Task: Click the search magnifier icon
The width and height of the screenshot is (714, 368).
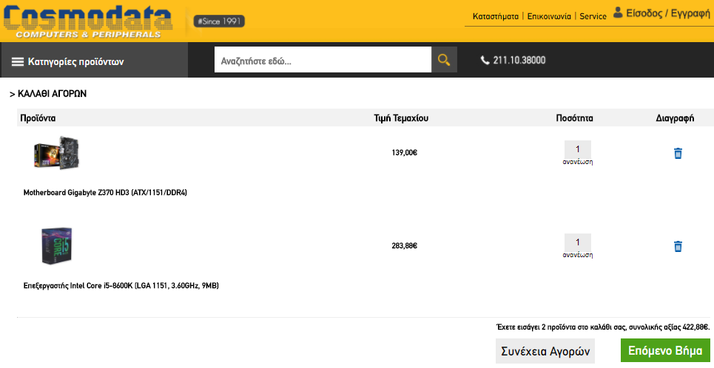Action: click(x=444, y=60)
